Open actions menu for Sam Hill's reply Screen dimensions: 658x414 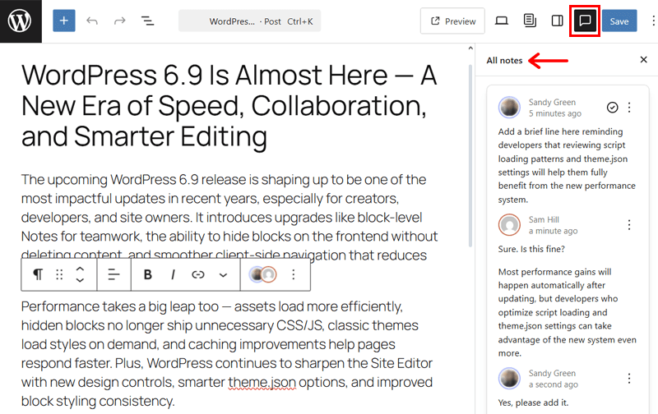tap(629, 225)
